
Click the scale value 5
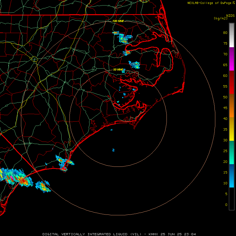pos(226,194)
